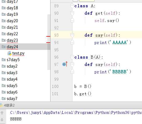Screen dimensions: 142x124
Task: Click 'self.say()' on line 91
Action: 107,20
